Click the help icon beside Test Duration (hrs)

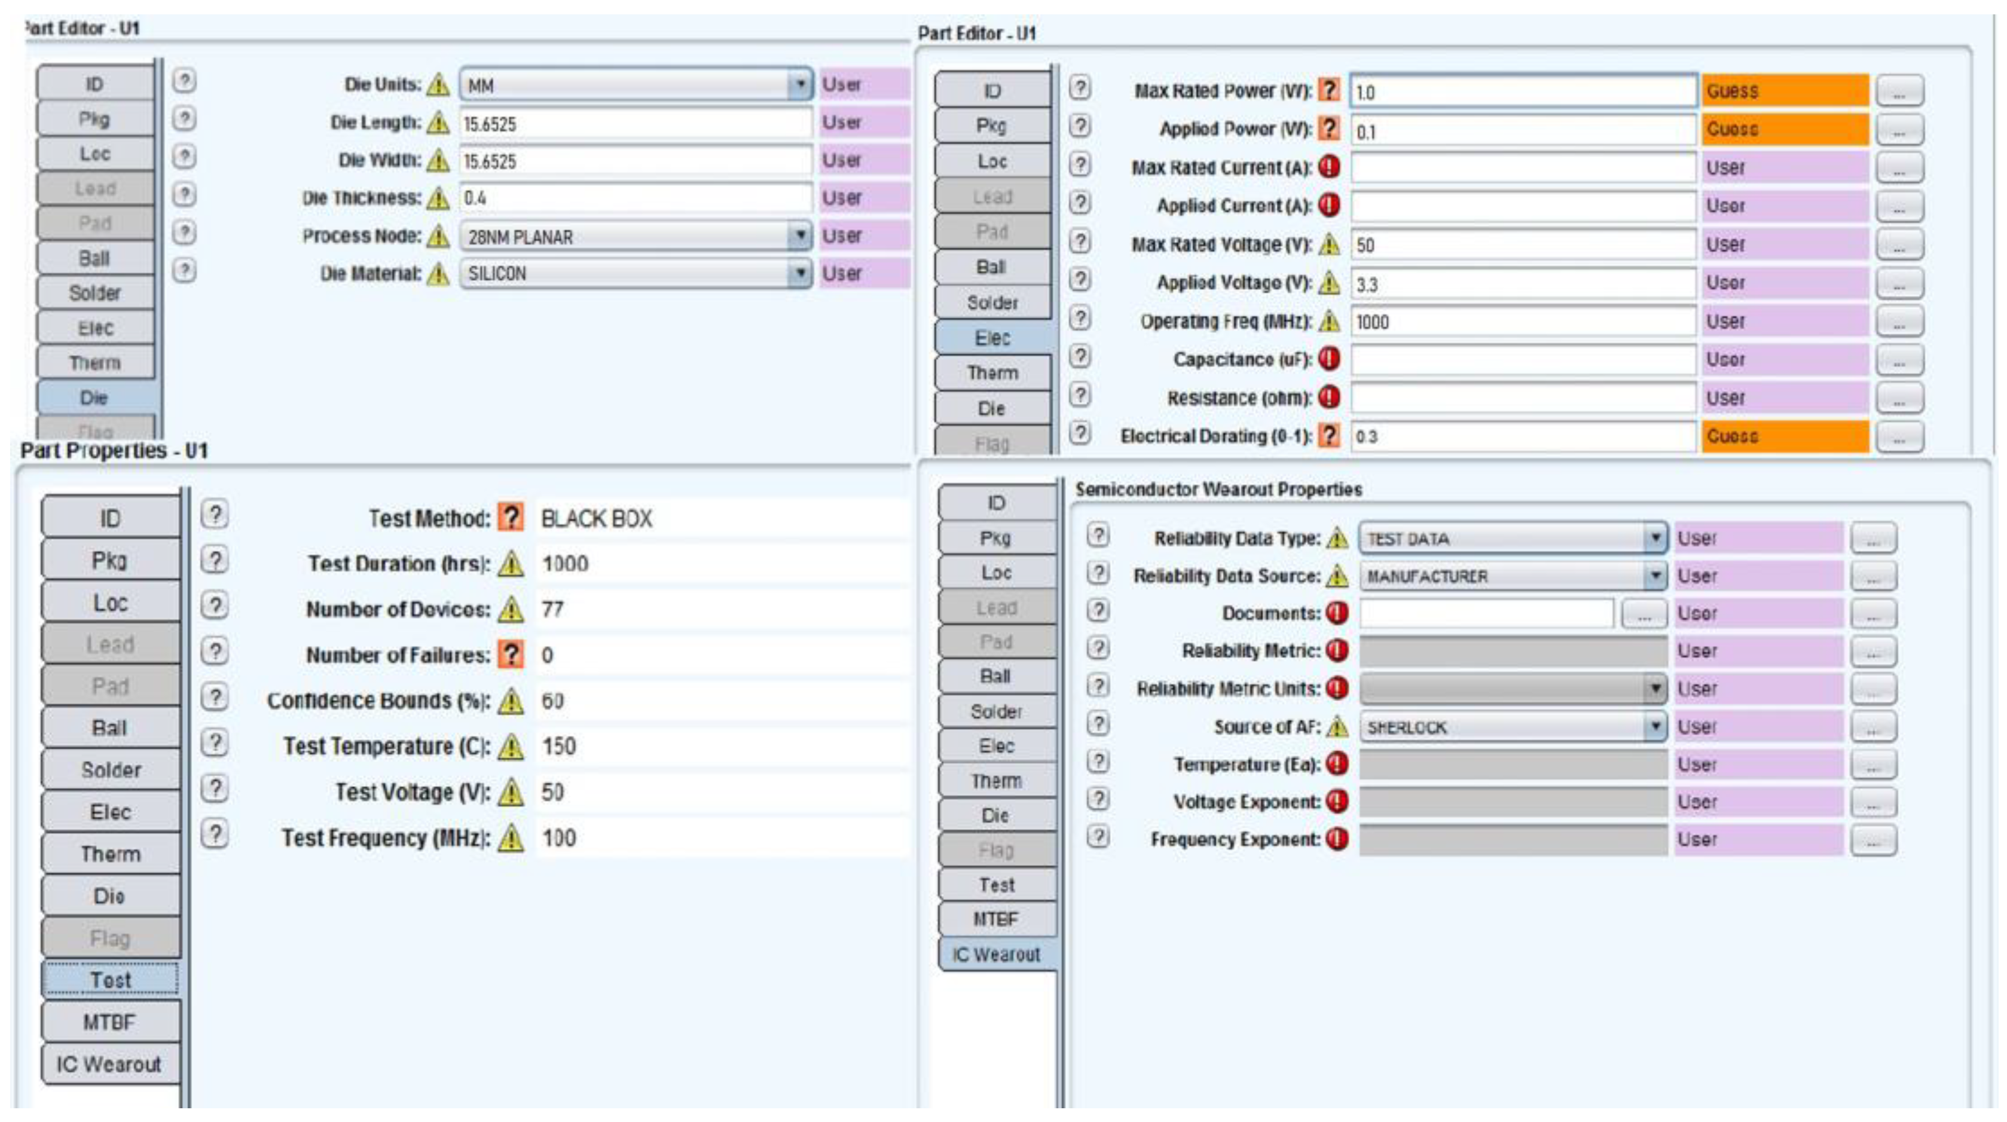tap(214, 560)
